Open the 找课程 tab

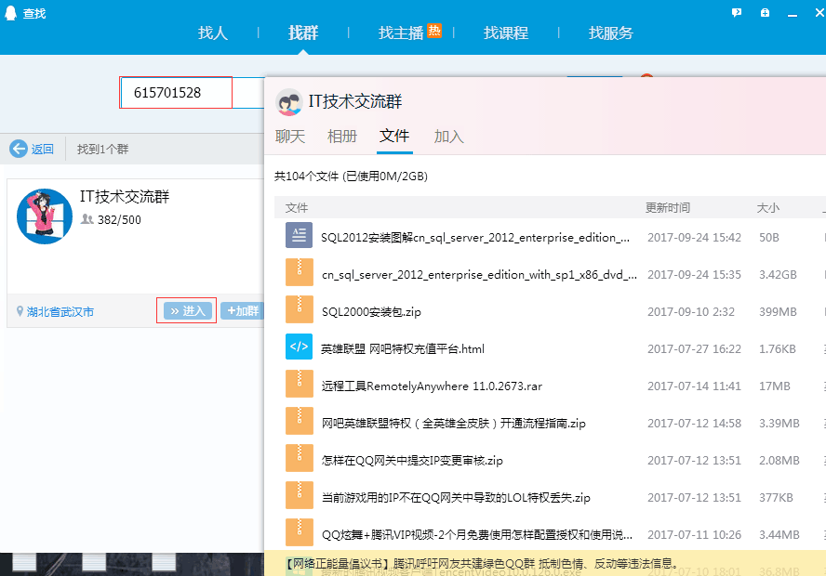point(506,33)
